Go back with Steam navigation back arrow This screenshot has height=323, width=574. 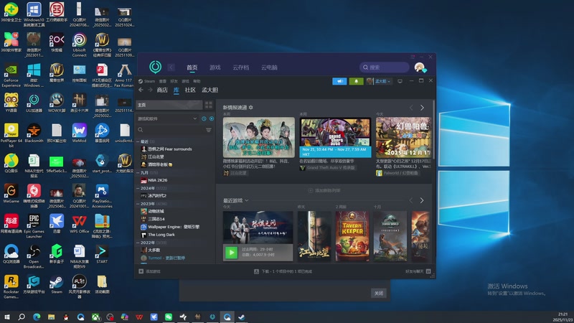click(x=141, y=90)
